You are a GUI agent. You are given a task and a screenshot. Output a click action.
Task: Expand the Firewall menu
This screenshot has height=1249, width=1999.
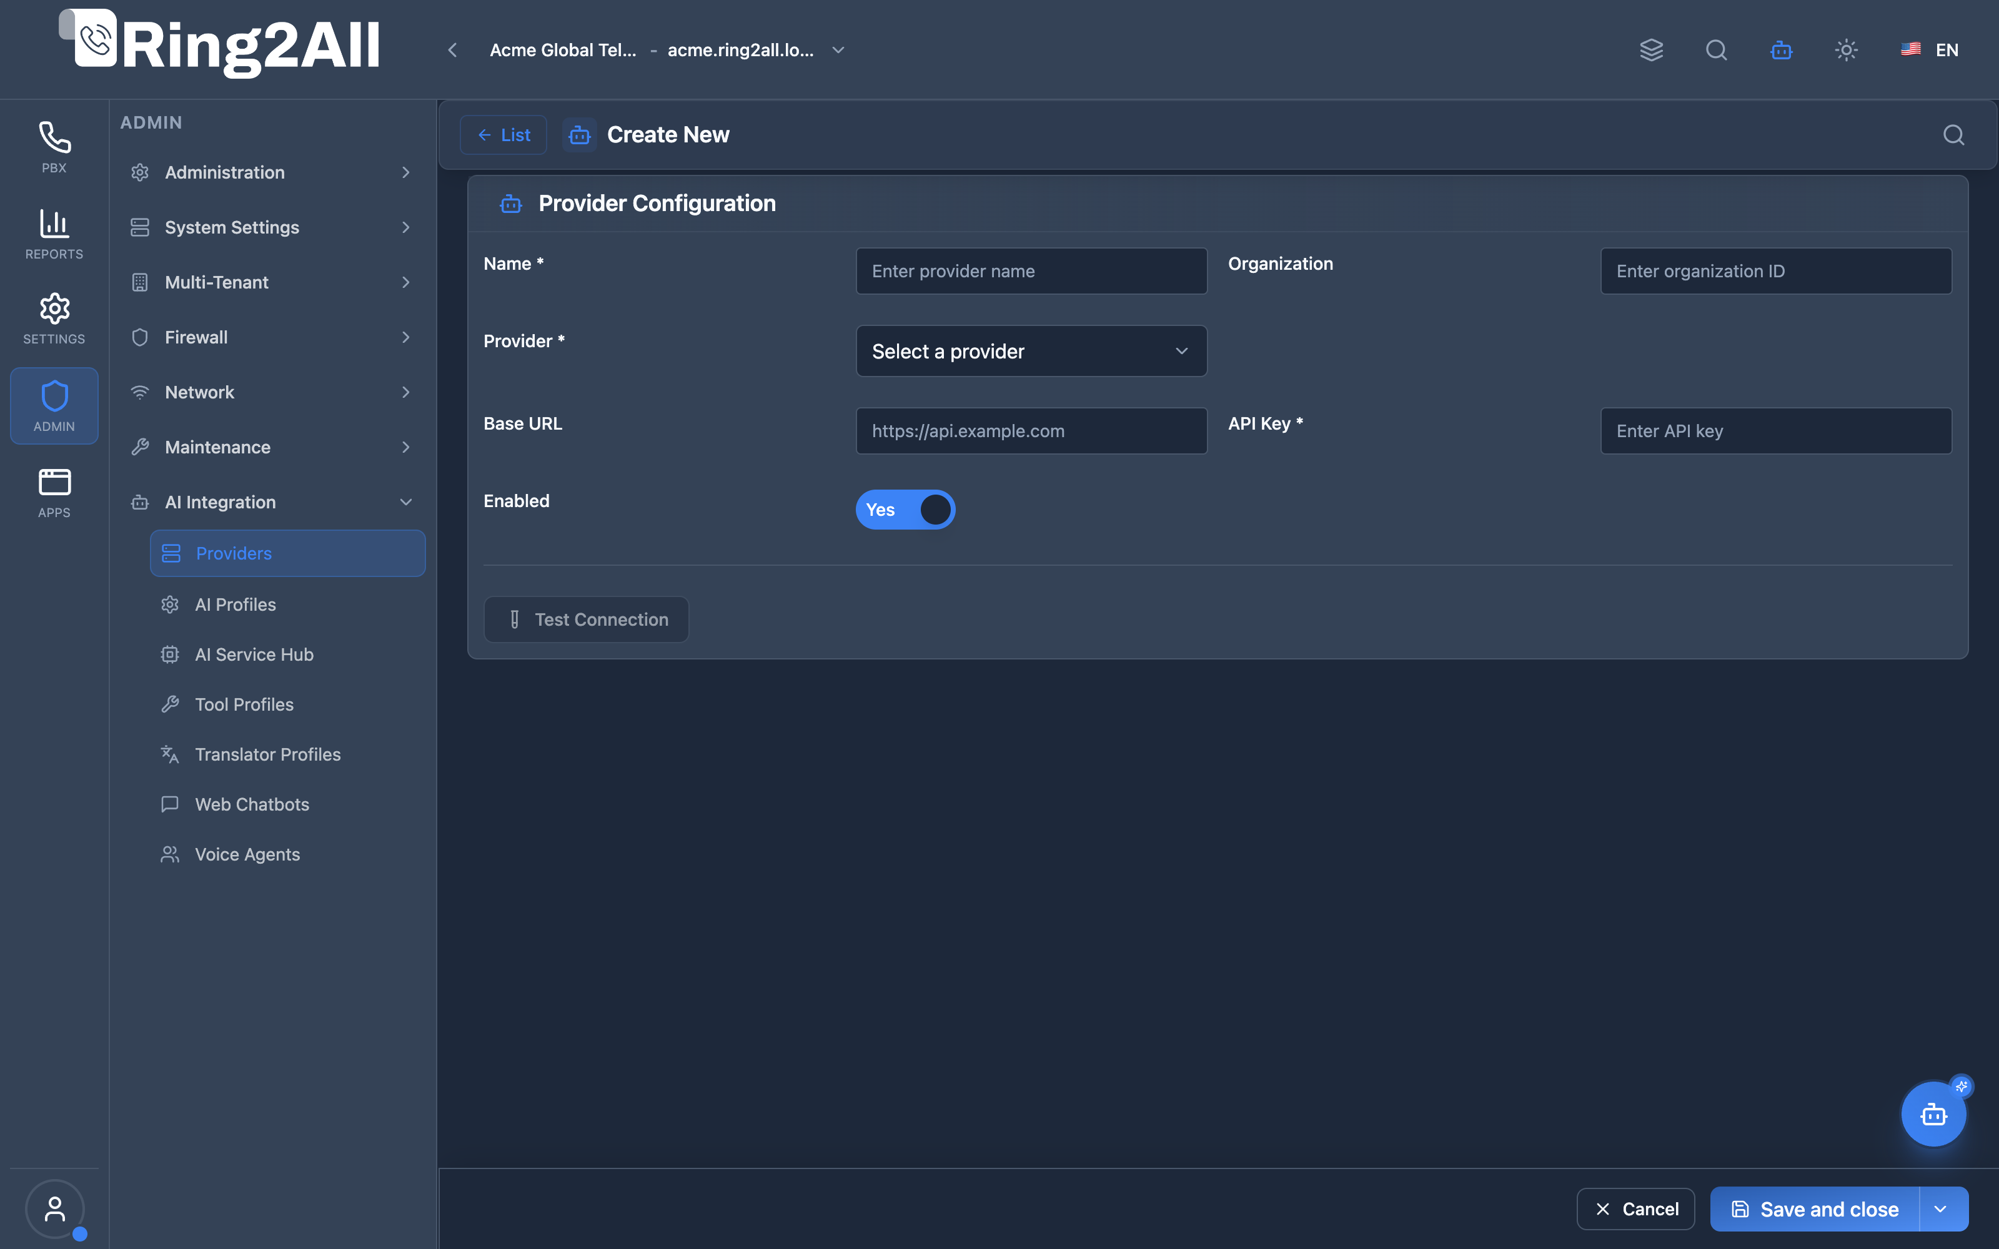(272, 337)
